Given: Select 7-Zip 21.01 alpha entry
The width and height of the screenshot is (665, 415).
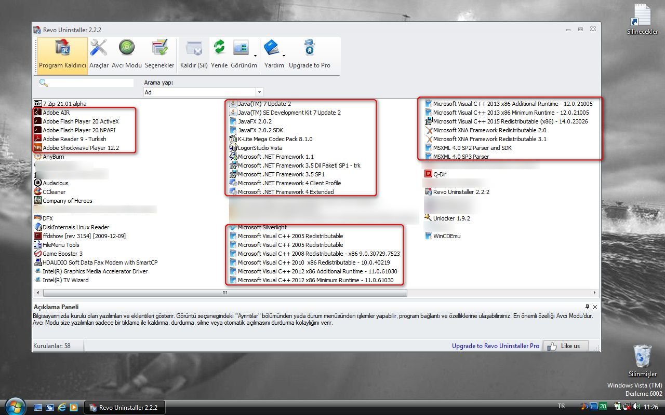Looking at the screenshot, I should tap(60, 104).
